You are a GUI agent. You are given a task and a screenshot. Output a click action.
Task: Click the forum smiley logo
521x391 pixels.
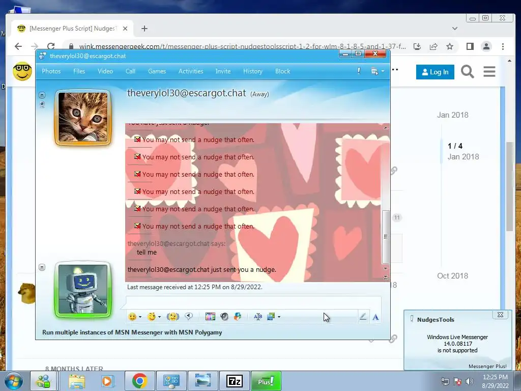pyautogui.click(x=22, y=71)
